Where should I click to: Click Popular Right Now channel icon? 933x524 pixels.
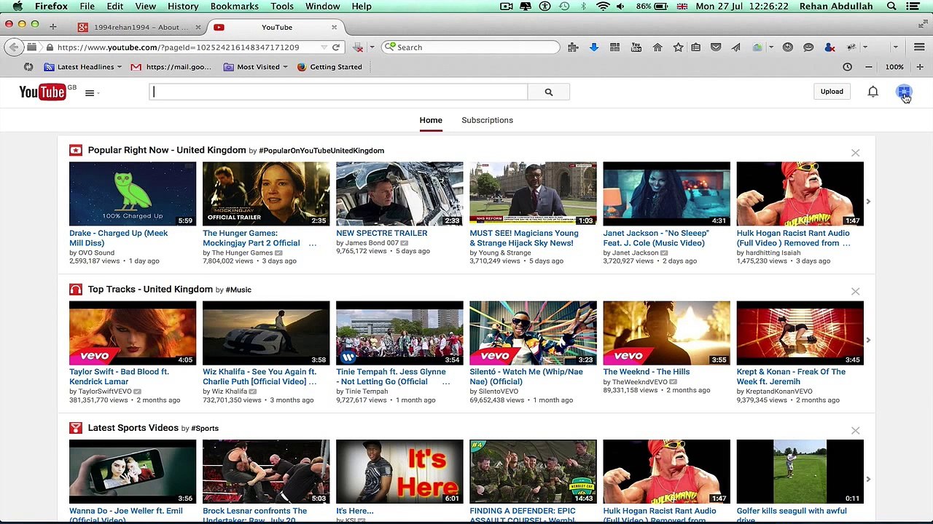click(76, 150)
